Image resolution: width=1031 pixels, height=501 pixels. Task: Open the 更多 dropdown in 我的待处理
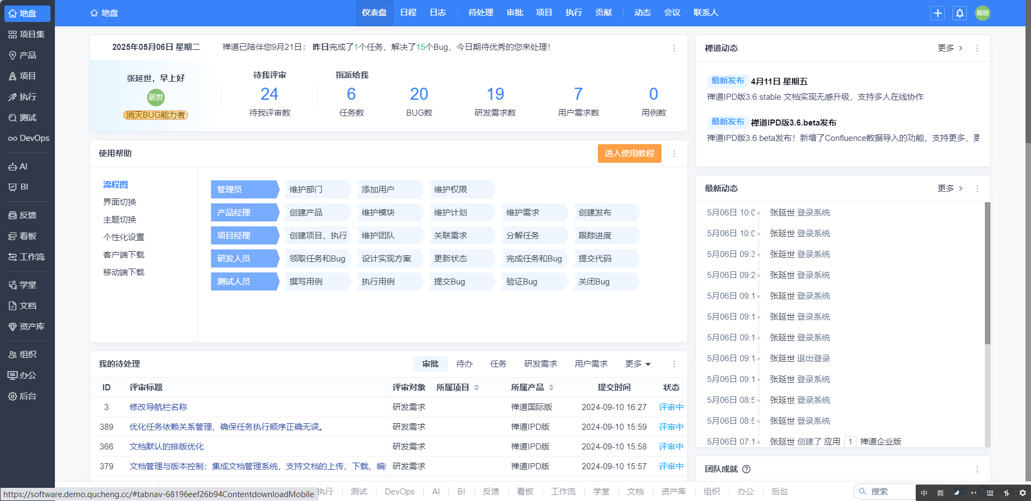pos(638,364)
